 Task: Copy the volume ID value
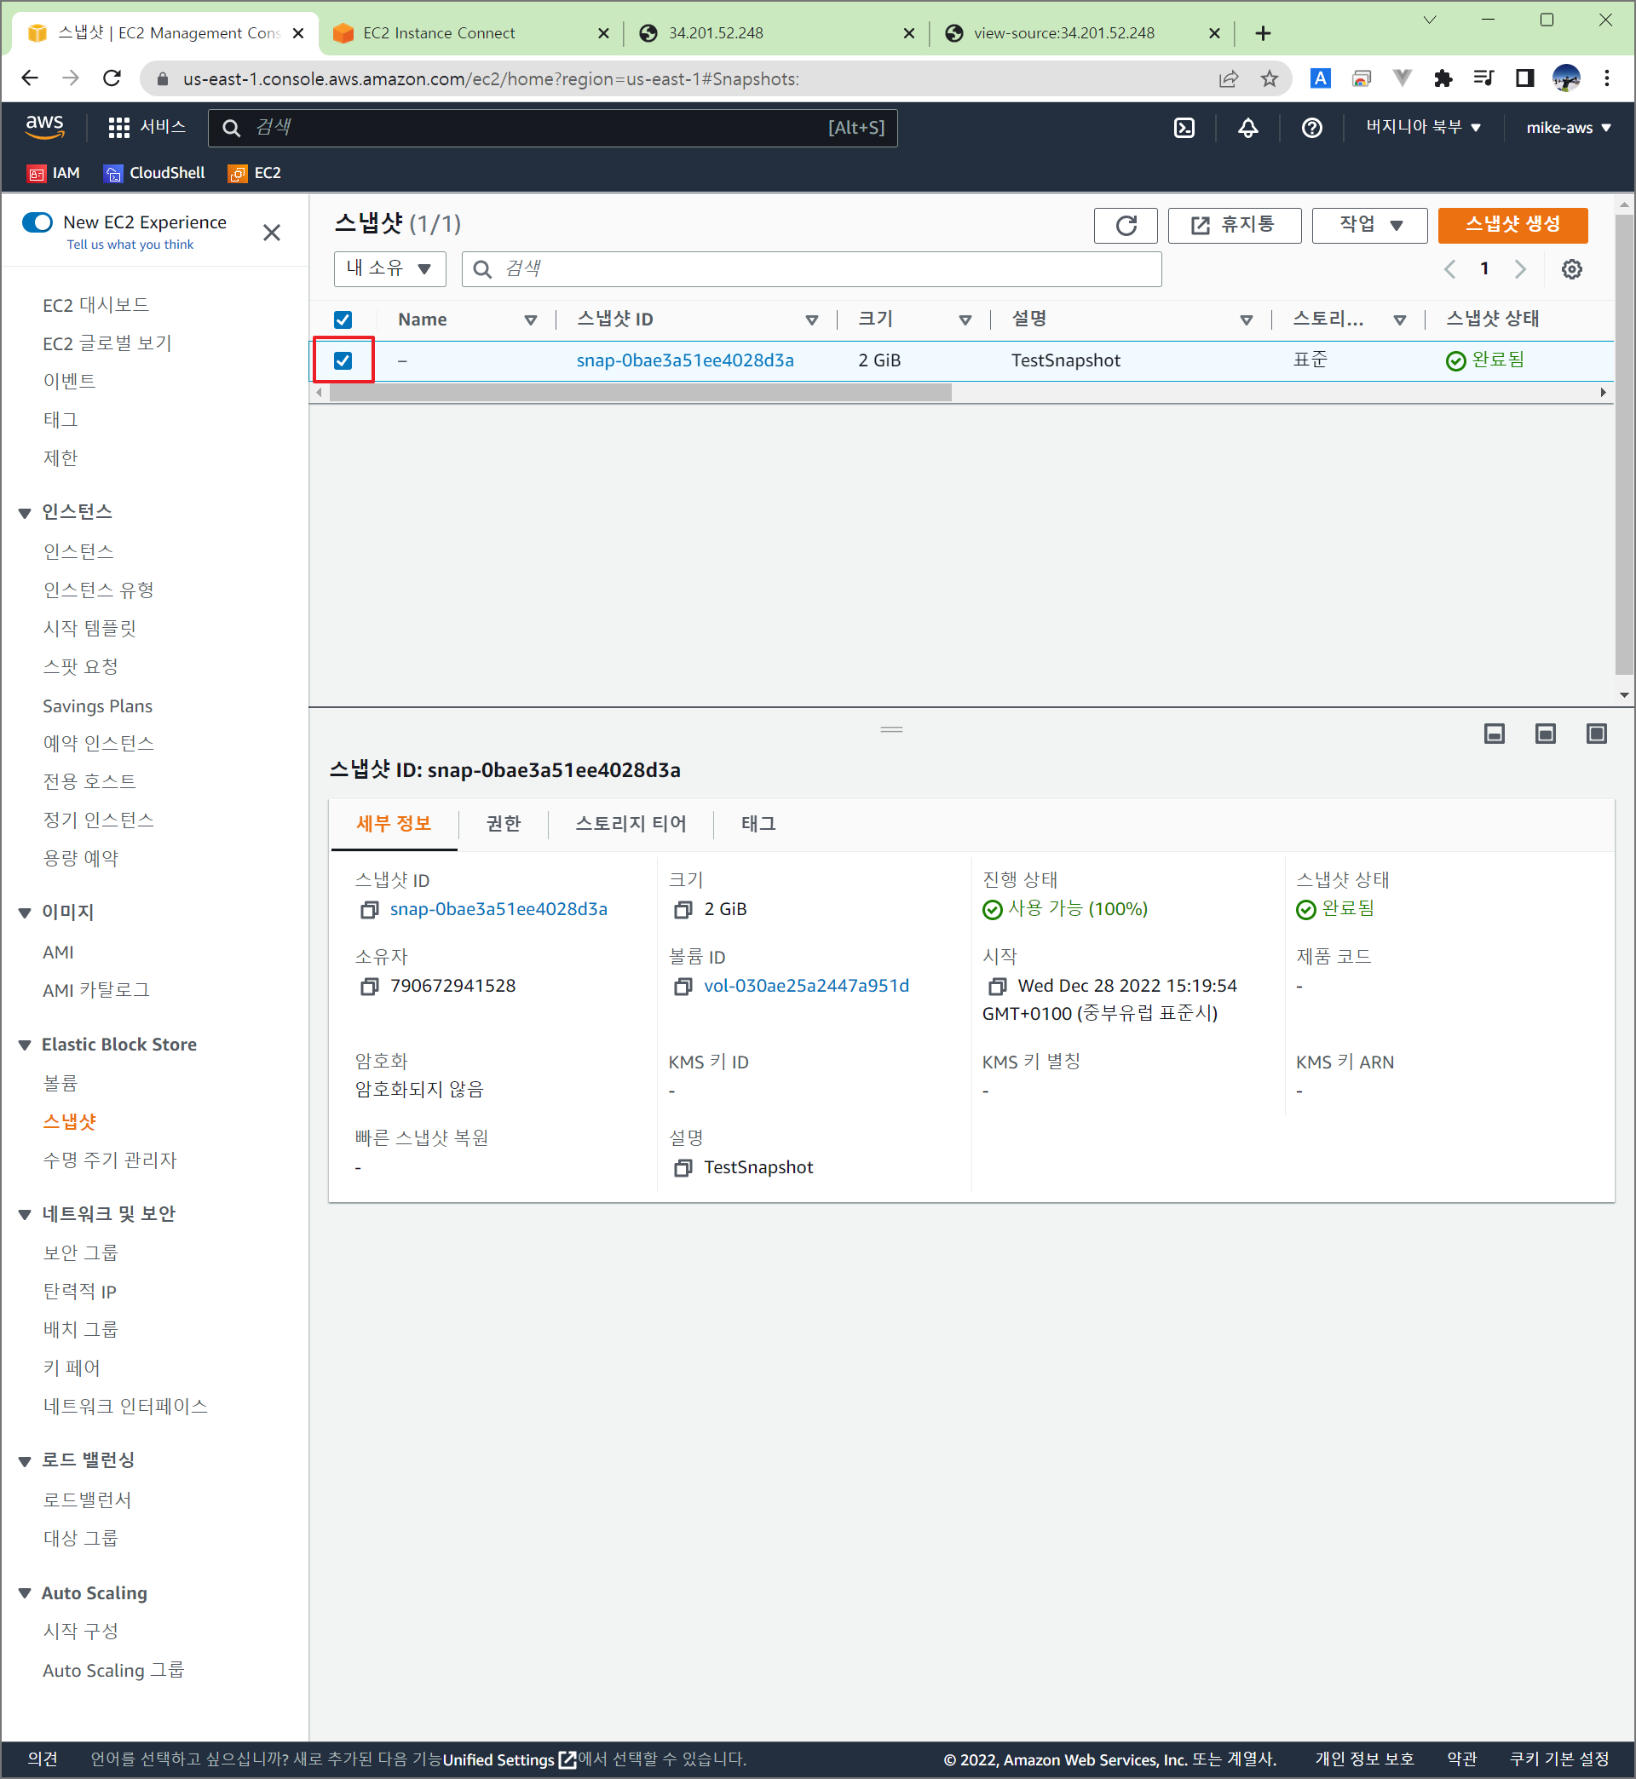click(x=683, y=986)
